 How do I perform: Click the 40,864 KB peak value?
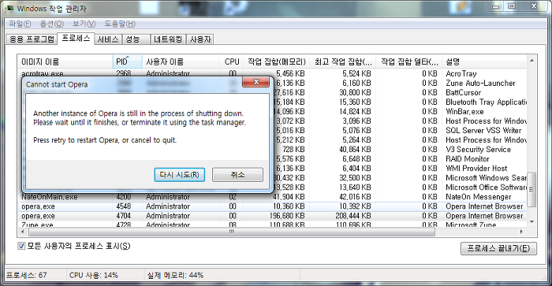click(355, 150)
